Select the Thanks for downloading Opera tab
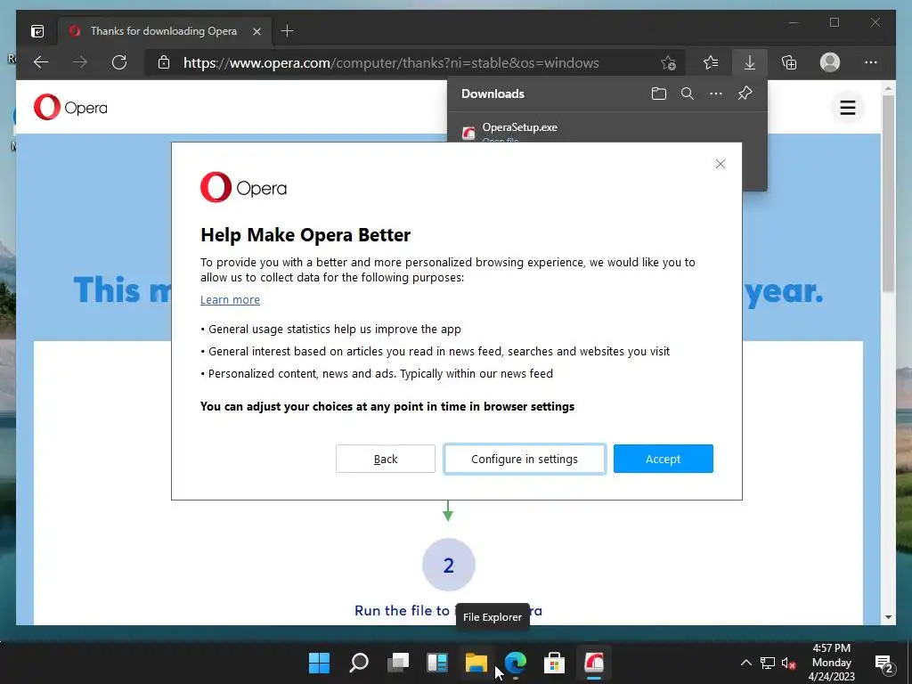This screenshot has width=912, height=684. [164, 31]
